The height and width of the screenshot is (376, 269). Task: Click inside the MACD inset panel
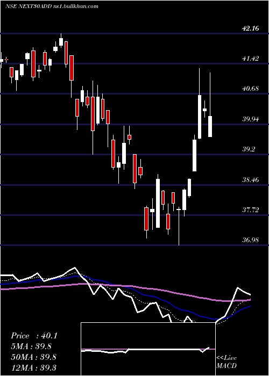pyautogui.click(x=148, y=349)
